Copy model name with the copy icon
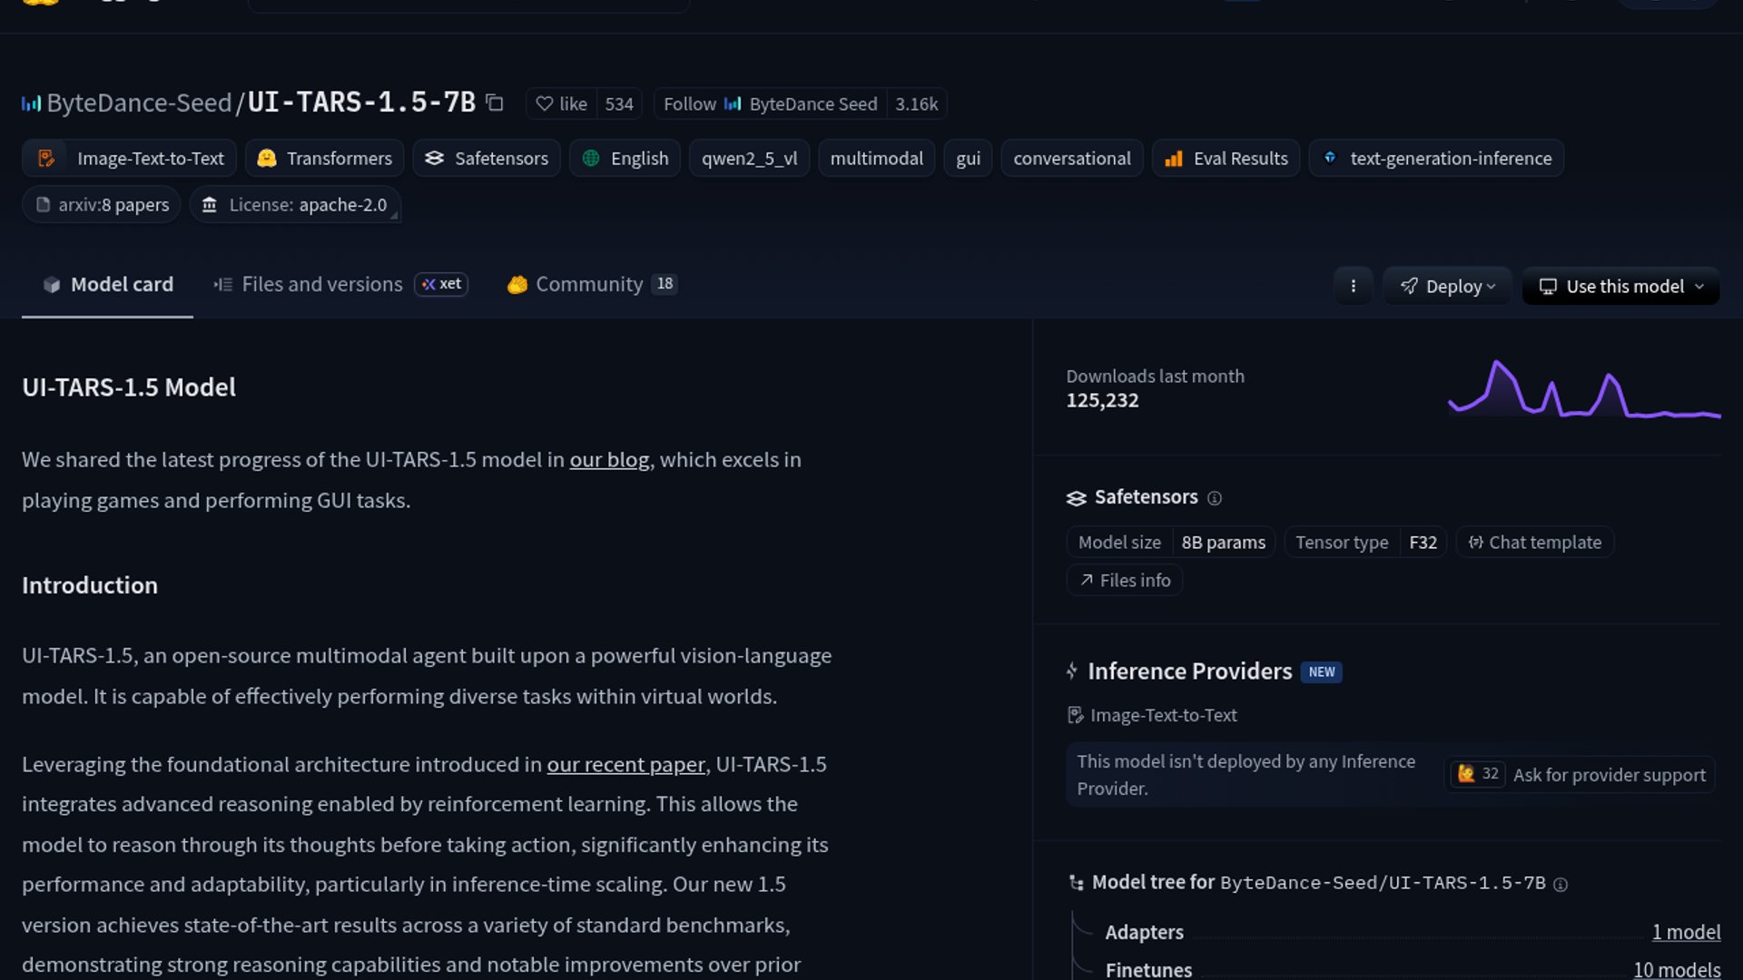This screenshot has height=980, width=1743. click(495, 103)
